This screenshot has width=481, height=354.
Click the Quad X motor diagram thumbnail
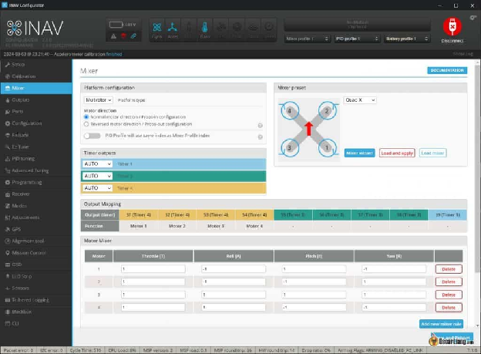pos(308,130)
